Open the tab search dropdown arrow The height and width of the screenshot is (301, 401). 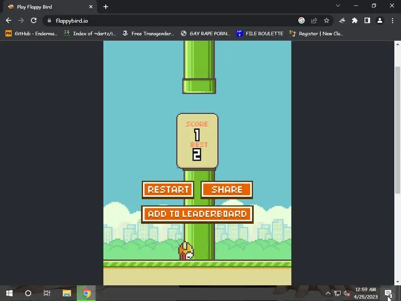[x=338, y=5]
